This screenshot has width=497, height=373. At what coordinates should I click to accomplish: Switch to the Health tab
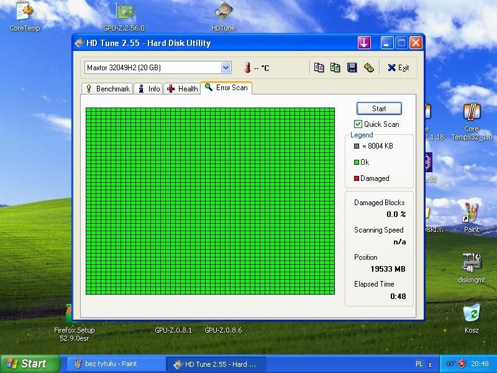(x=182, y=88)
